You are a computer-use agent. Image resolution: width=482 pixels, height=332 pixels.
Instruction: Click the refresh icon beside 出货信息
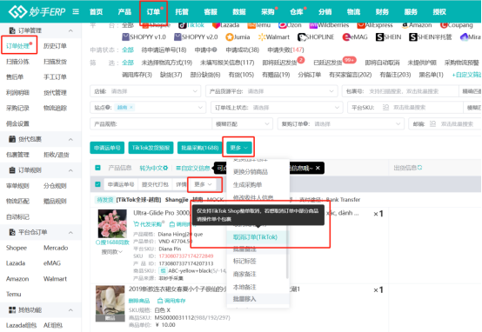419,168
